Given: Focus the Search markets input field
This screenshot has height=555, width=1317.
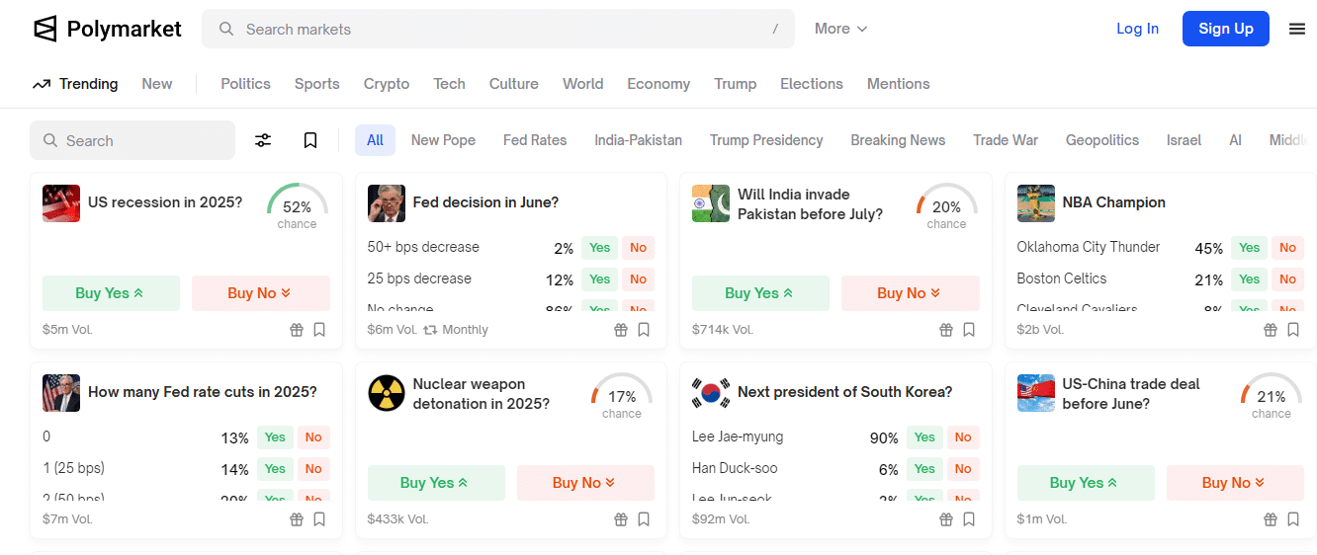Looking at the screenshot, I should coord(498,29).
